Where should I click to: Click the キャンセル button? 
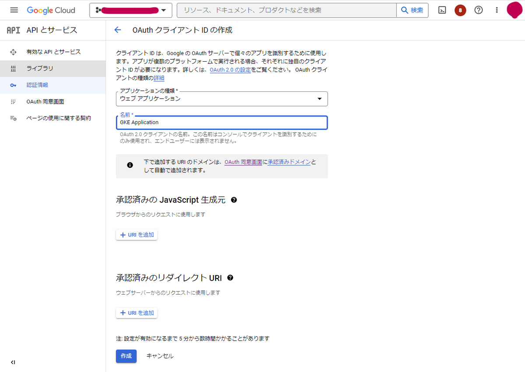160,356
